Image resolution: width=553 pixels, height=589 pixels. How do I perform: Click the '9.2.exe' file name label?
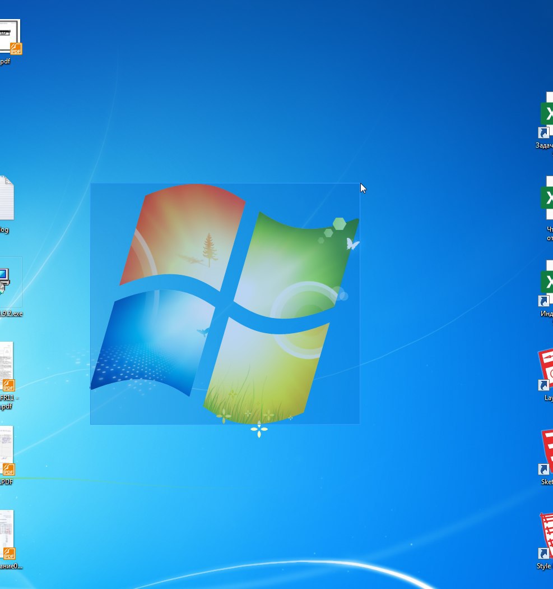click(11, 313)
